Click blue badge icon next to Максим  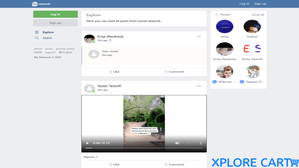[215, 82]
